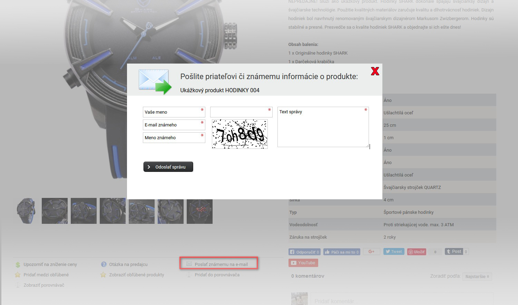Open 'Zobraziť obľúbené produkty' link

[136, 275]
